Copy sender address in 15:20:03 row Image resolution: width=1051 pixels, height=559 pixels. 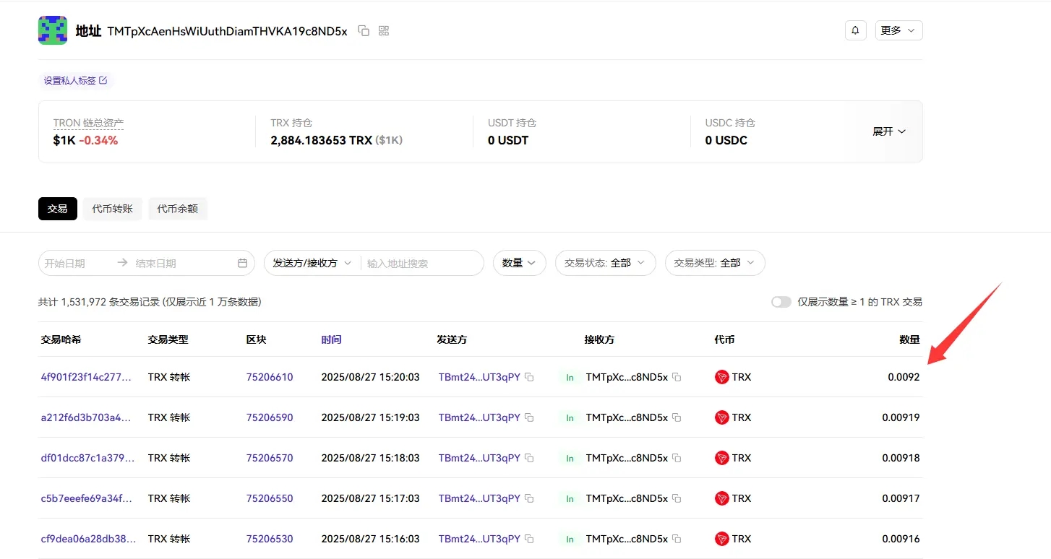tap(529, 377)
